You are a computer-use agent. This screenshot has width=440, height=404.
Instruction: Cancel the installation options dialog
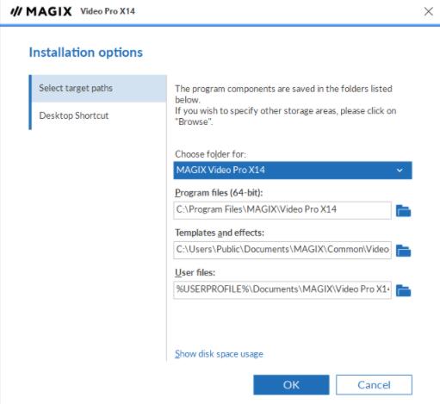(374, 385)
